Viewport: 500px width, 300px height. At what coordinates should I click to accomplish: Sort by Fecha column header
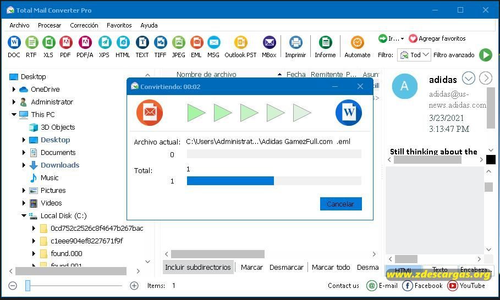click(x=296, y=75)
